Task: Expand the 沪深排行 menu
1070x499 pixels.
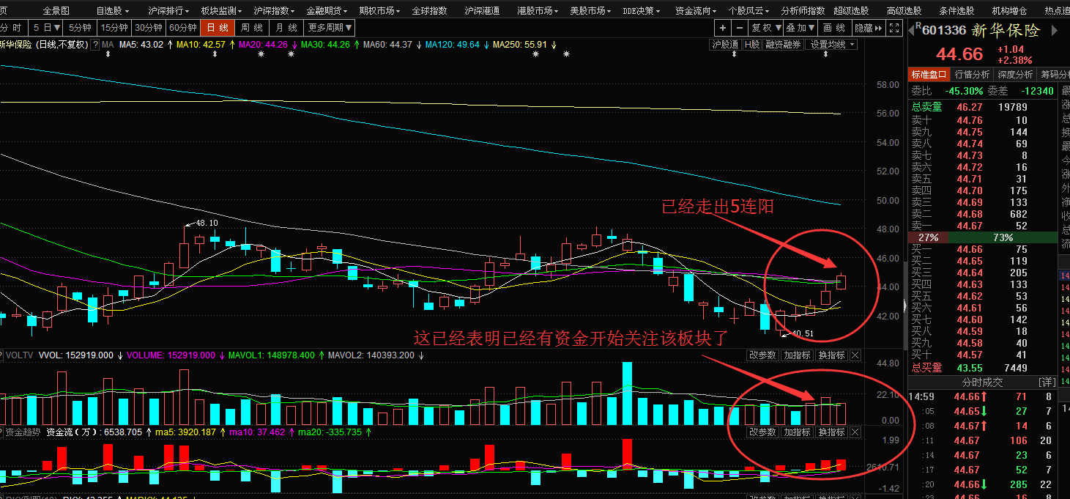Action: tap(168, 11)
